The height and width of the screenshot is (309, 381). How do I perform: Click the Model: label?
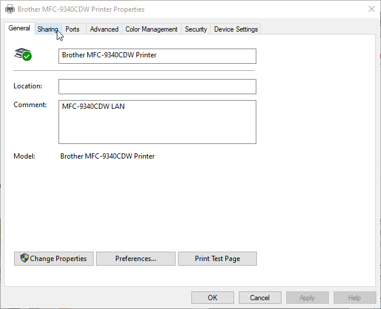pos(25,156)
